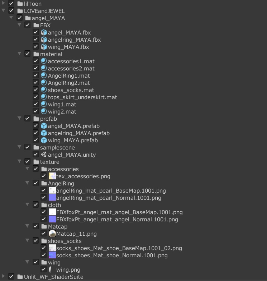The image size is (267, 281).
Task: Click the lilToon folder icon
Action: tap(20, 4)
